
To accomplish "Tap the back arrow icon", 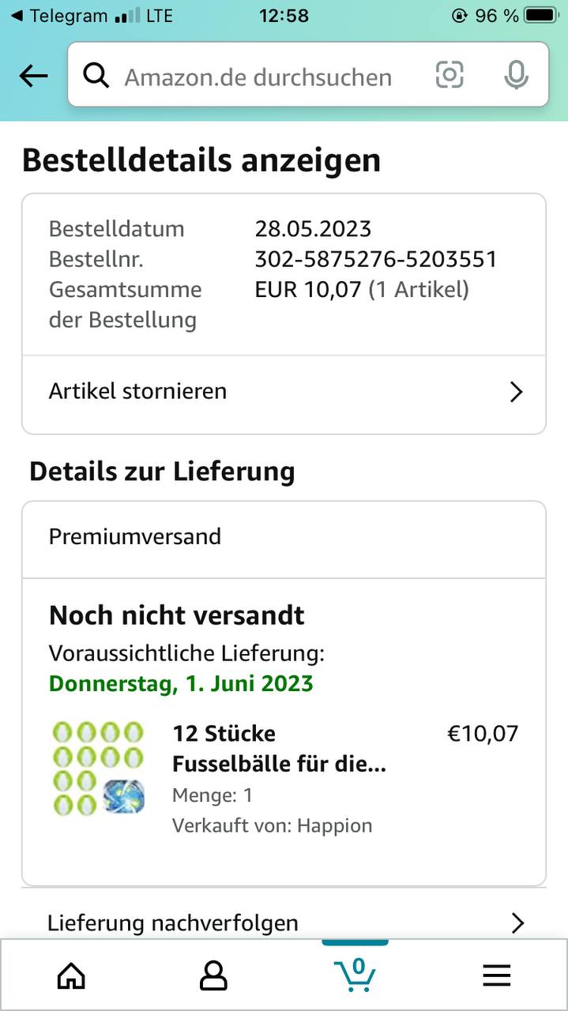I will coord(33,76).
